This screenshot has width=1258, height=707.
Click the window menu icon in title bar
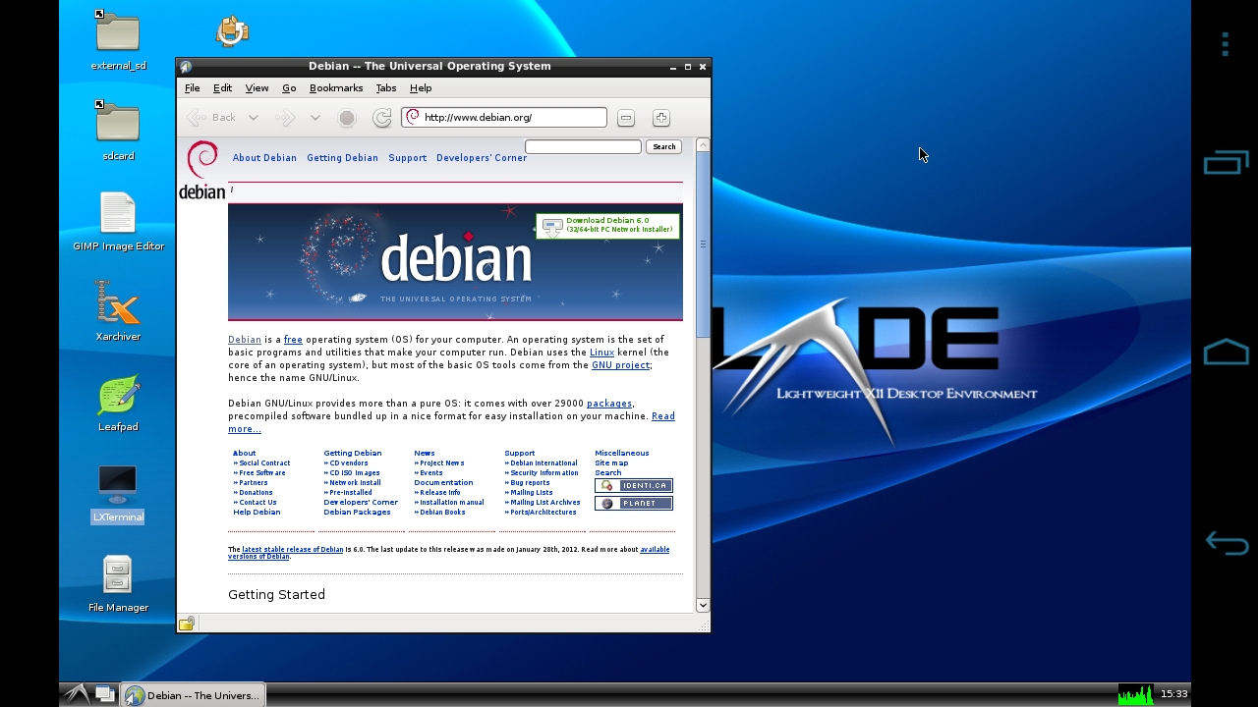point(186,67)
